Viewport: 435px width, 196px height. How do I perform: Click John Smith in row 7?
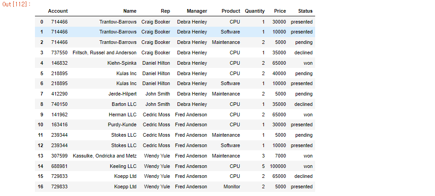click(x=158, y=94)
